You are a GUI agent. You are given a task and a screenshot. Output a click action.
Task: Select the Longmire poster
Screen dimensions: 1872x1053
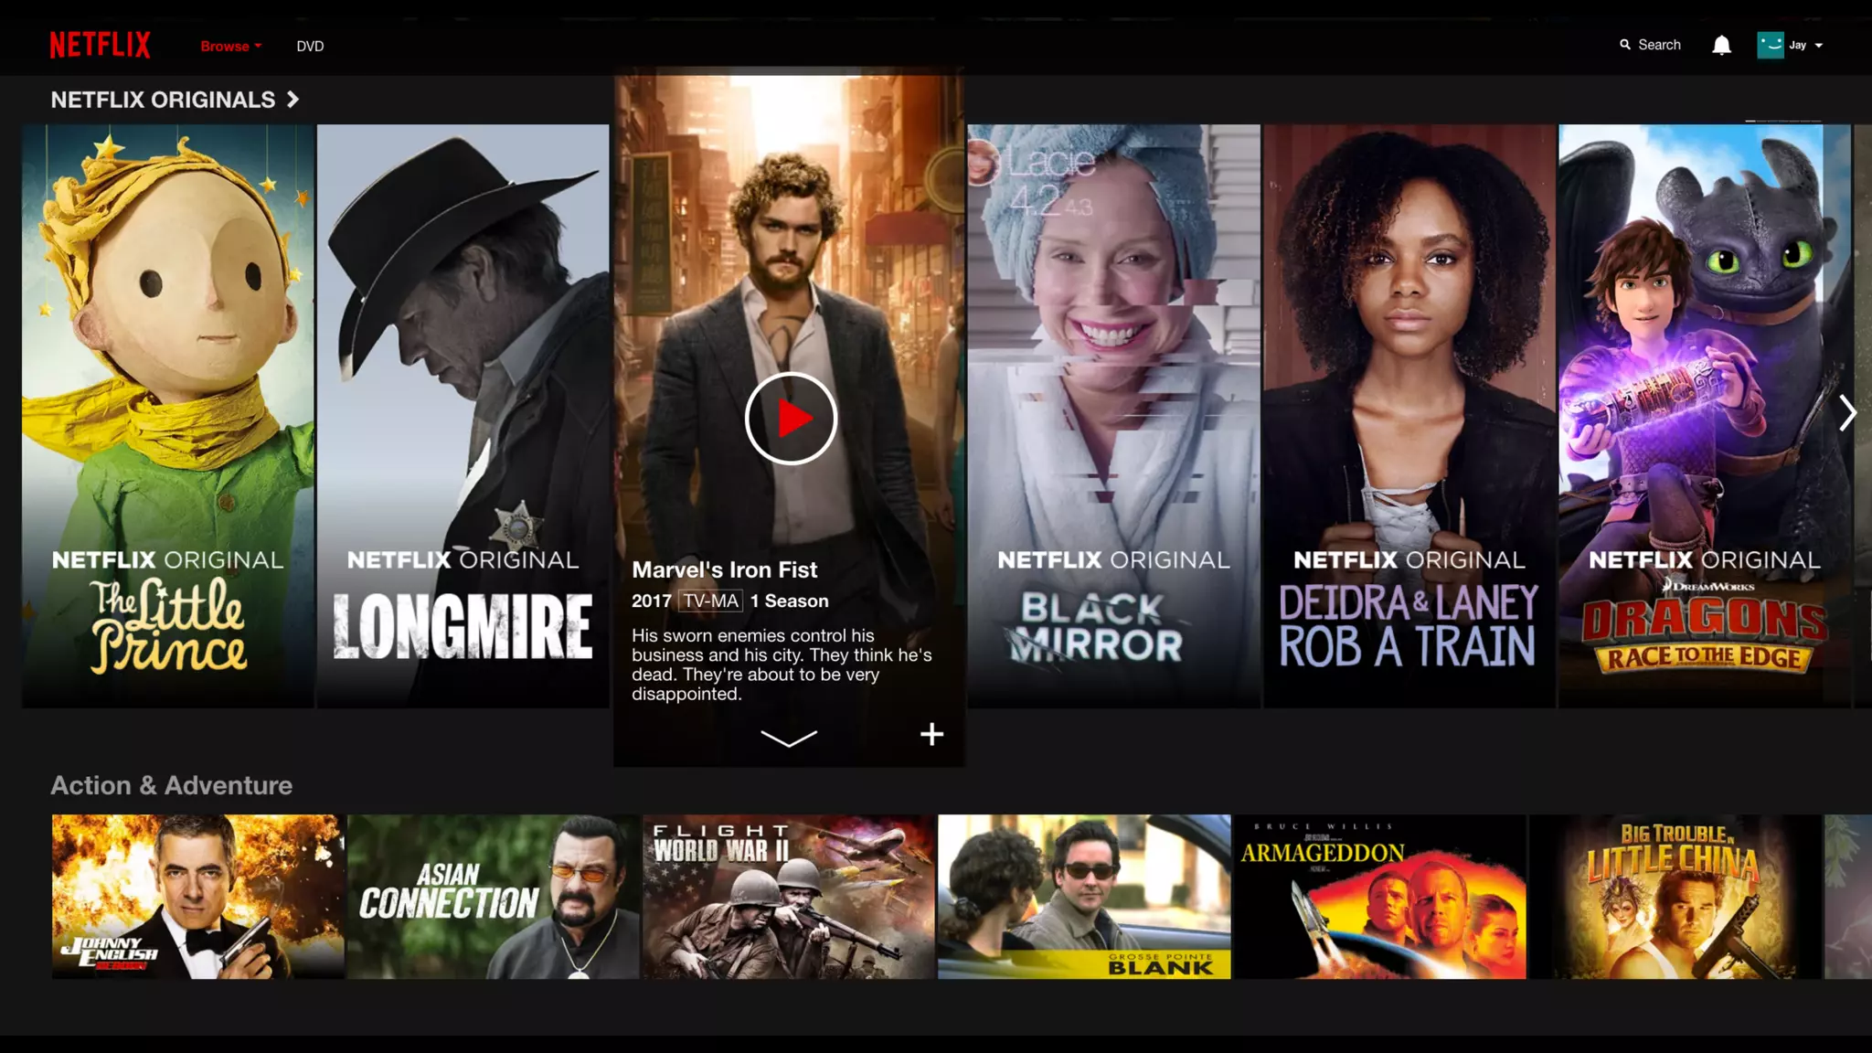tap(463, 416)
